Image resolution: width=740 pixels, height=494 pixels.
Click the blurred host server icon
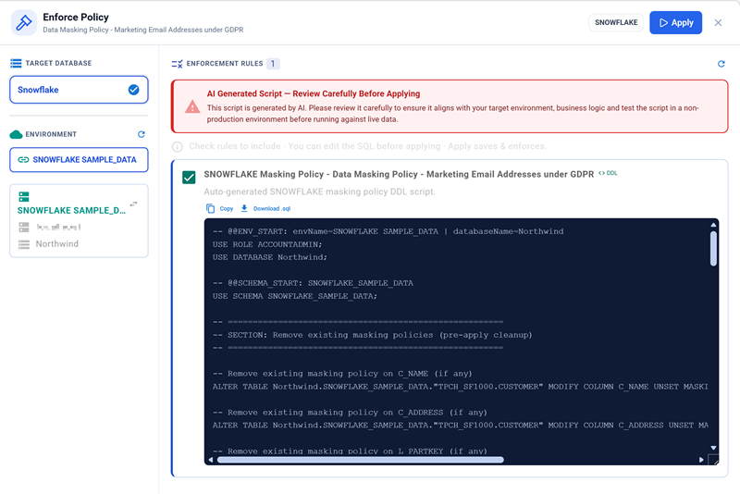(24, 228)
